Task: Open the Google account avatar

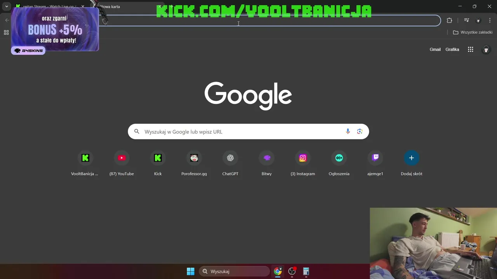Action: (x=486, y=50)
